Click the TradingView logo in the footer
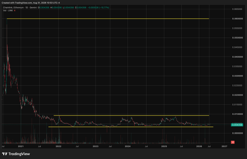Screen dimensions: 247x159 tap(16, 154)
